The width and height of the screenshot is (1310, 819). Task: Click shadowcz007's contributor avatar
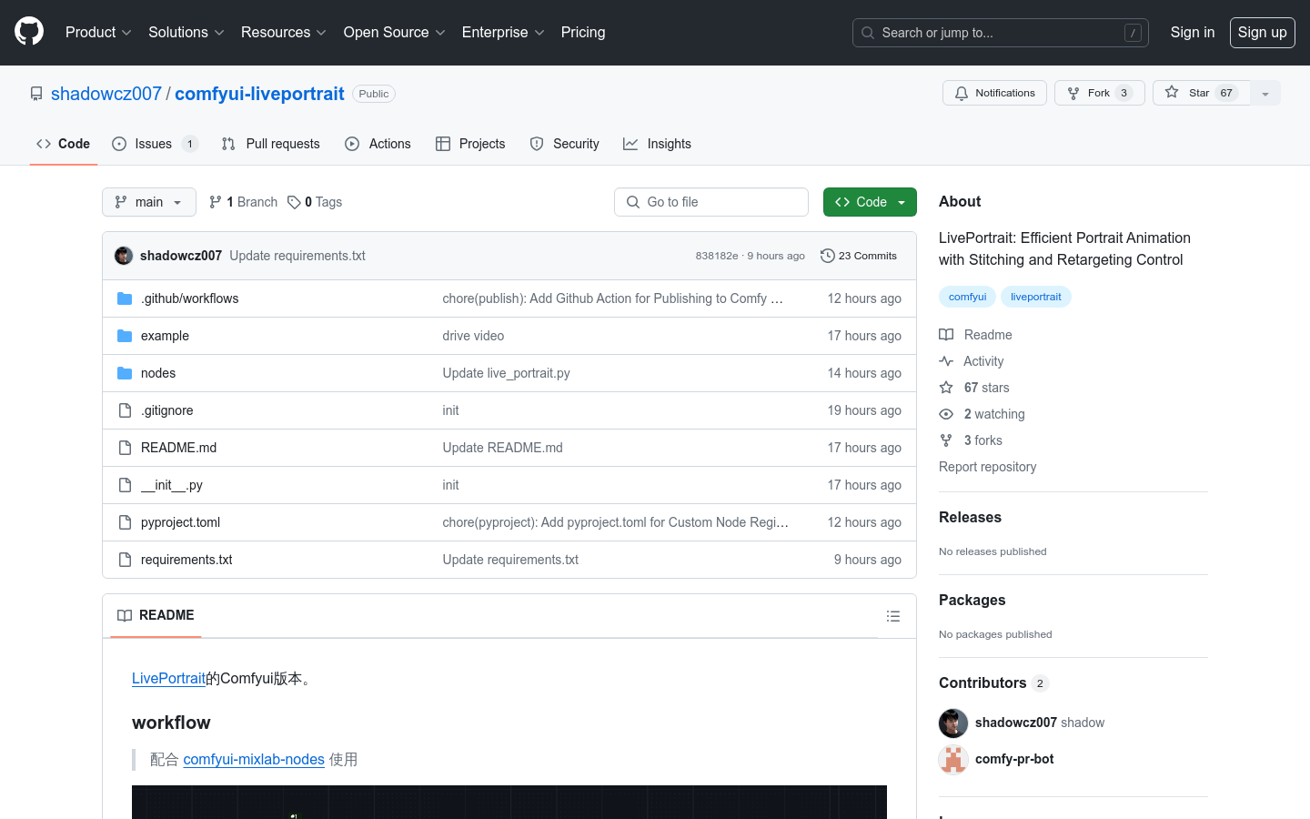click(953, 723)
